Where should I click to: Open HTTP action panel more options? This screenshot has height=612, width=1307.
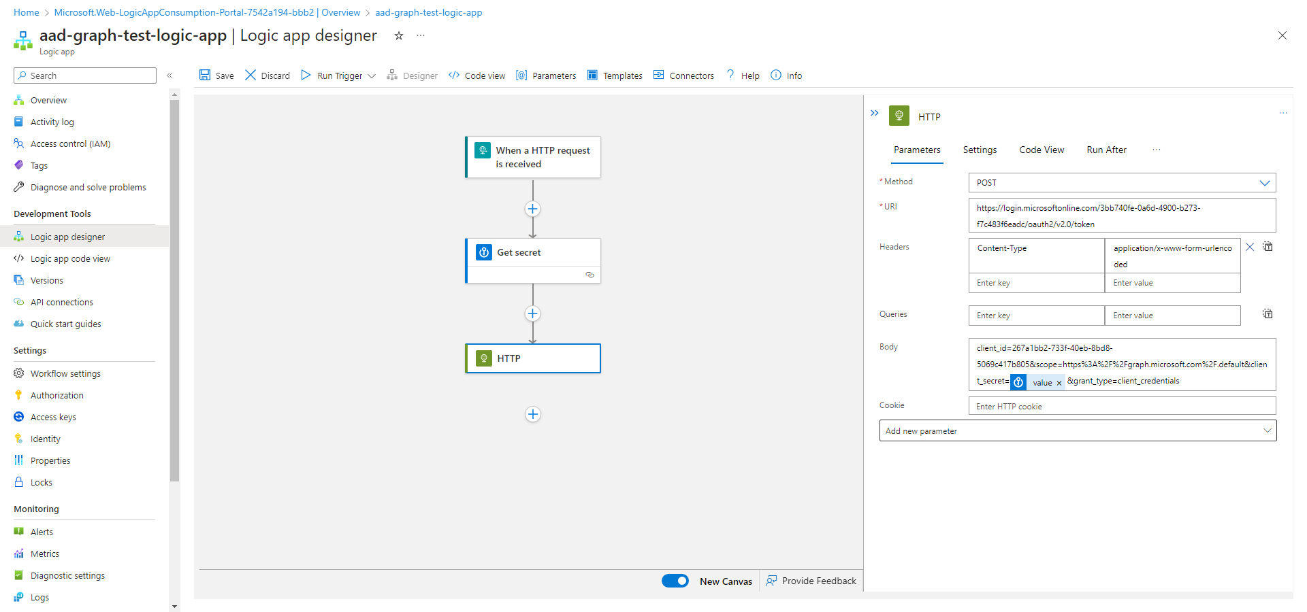pyautogui.click(x=1283, y=113)
